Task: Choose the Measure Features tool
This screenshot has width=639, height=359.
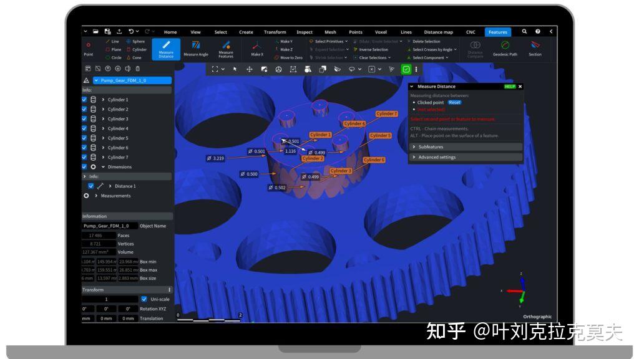Action: click(x=226, y=49)
